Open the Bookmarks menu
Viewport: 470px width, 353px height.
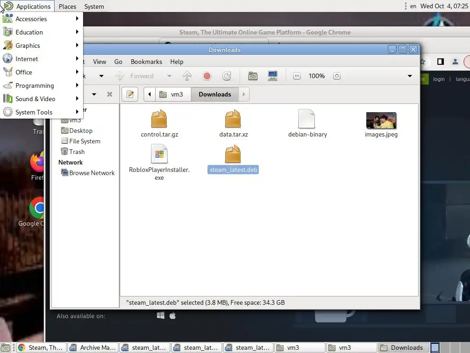146,62
